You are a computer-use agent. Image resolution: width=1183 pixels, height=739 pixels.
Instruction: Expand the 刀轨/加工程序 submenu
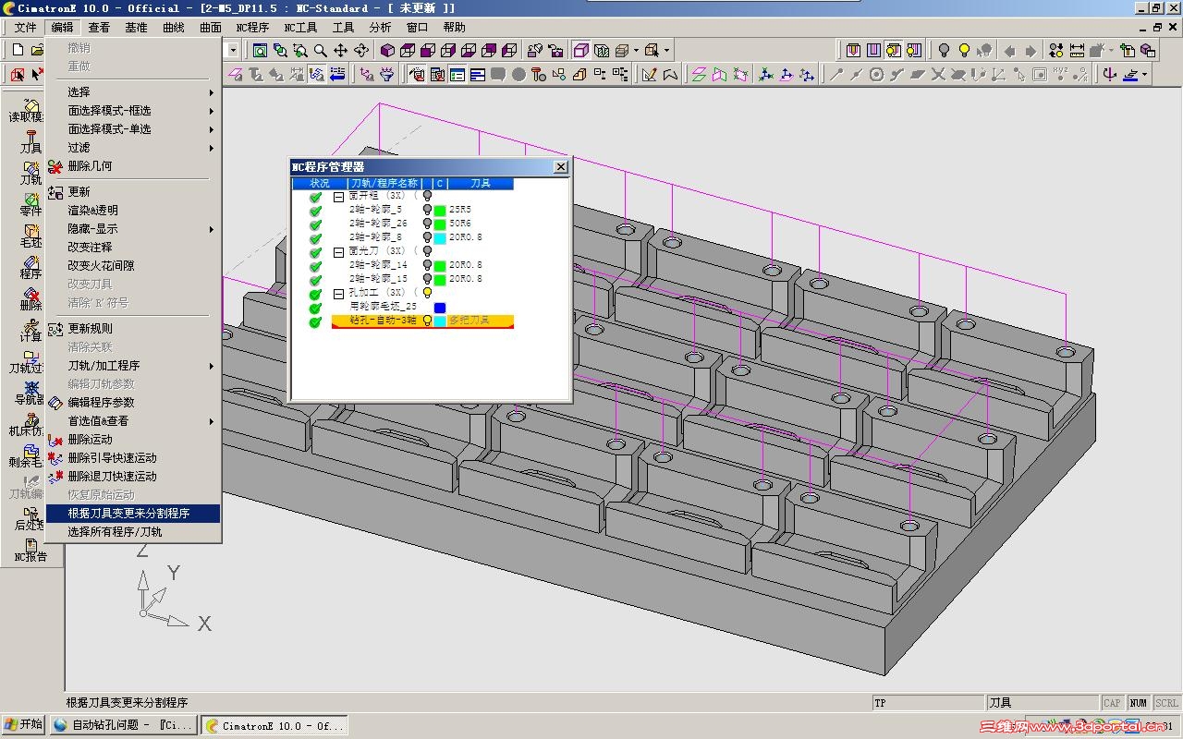pos(133,366)
